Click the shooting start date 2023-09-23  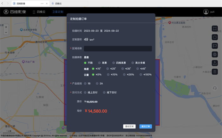point(91,31)
